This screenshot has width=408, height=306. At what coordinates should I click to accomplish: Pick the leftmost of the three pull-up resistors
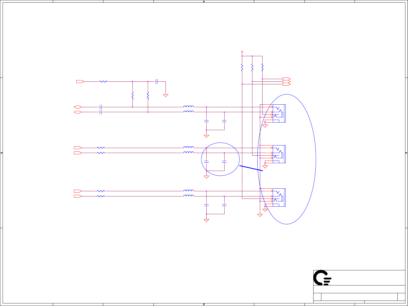pos(242,68)
